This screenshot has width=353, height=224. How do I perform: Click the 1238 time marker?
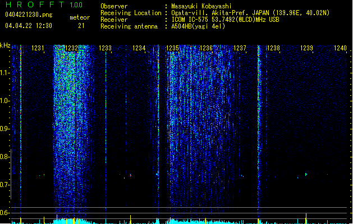click(x=273, y=48)
